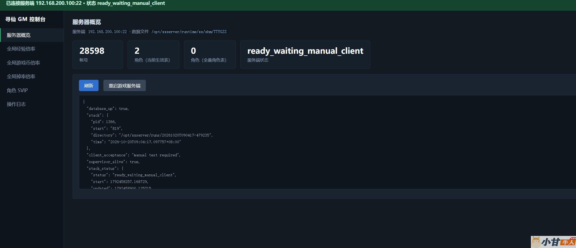Click 重启游戏服务端 button
Screen dimensions: 576x248
tap(125, 85)
